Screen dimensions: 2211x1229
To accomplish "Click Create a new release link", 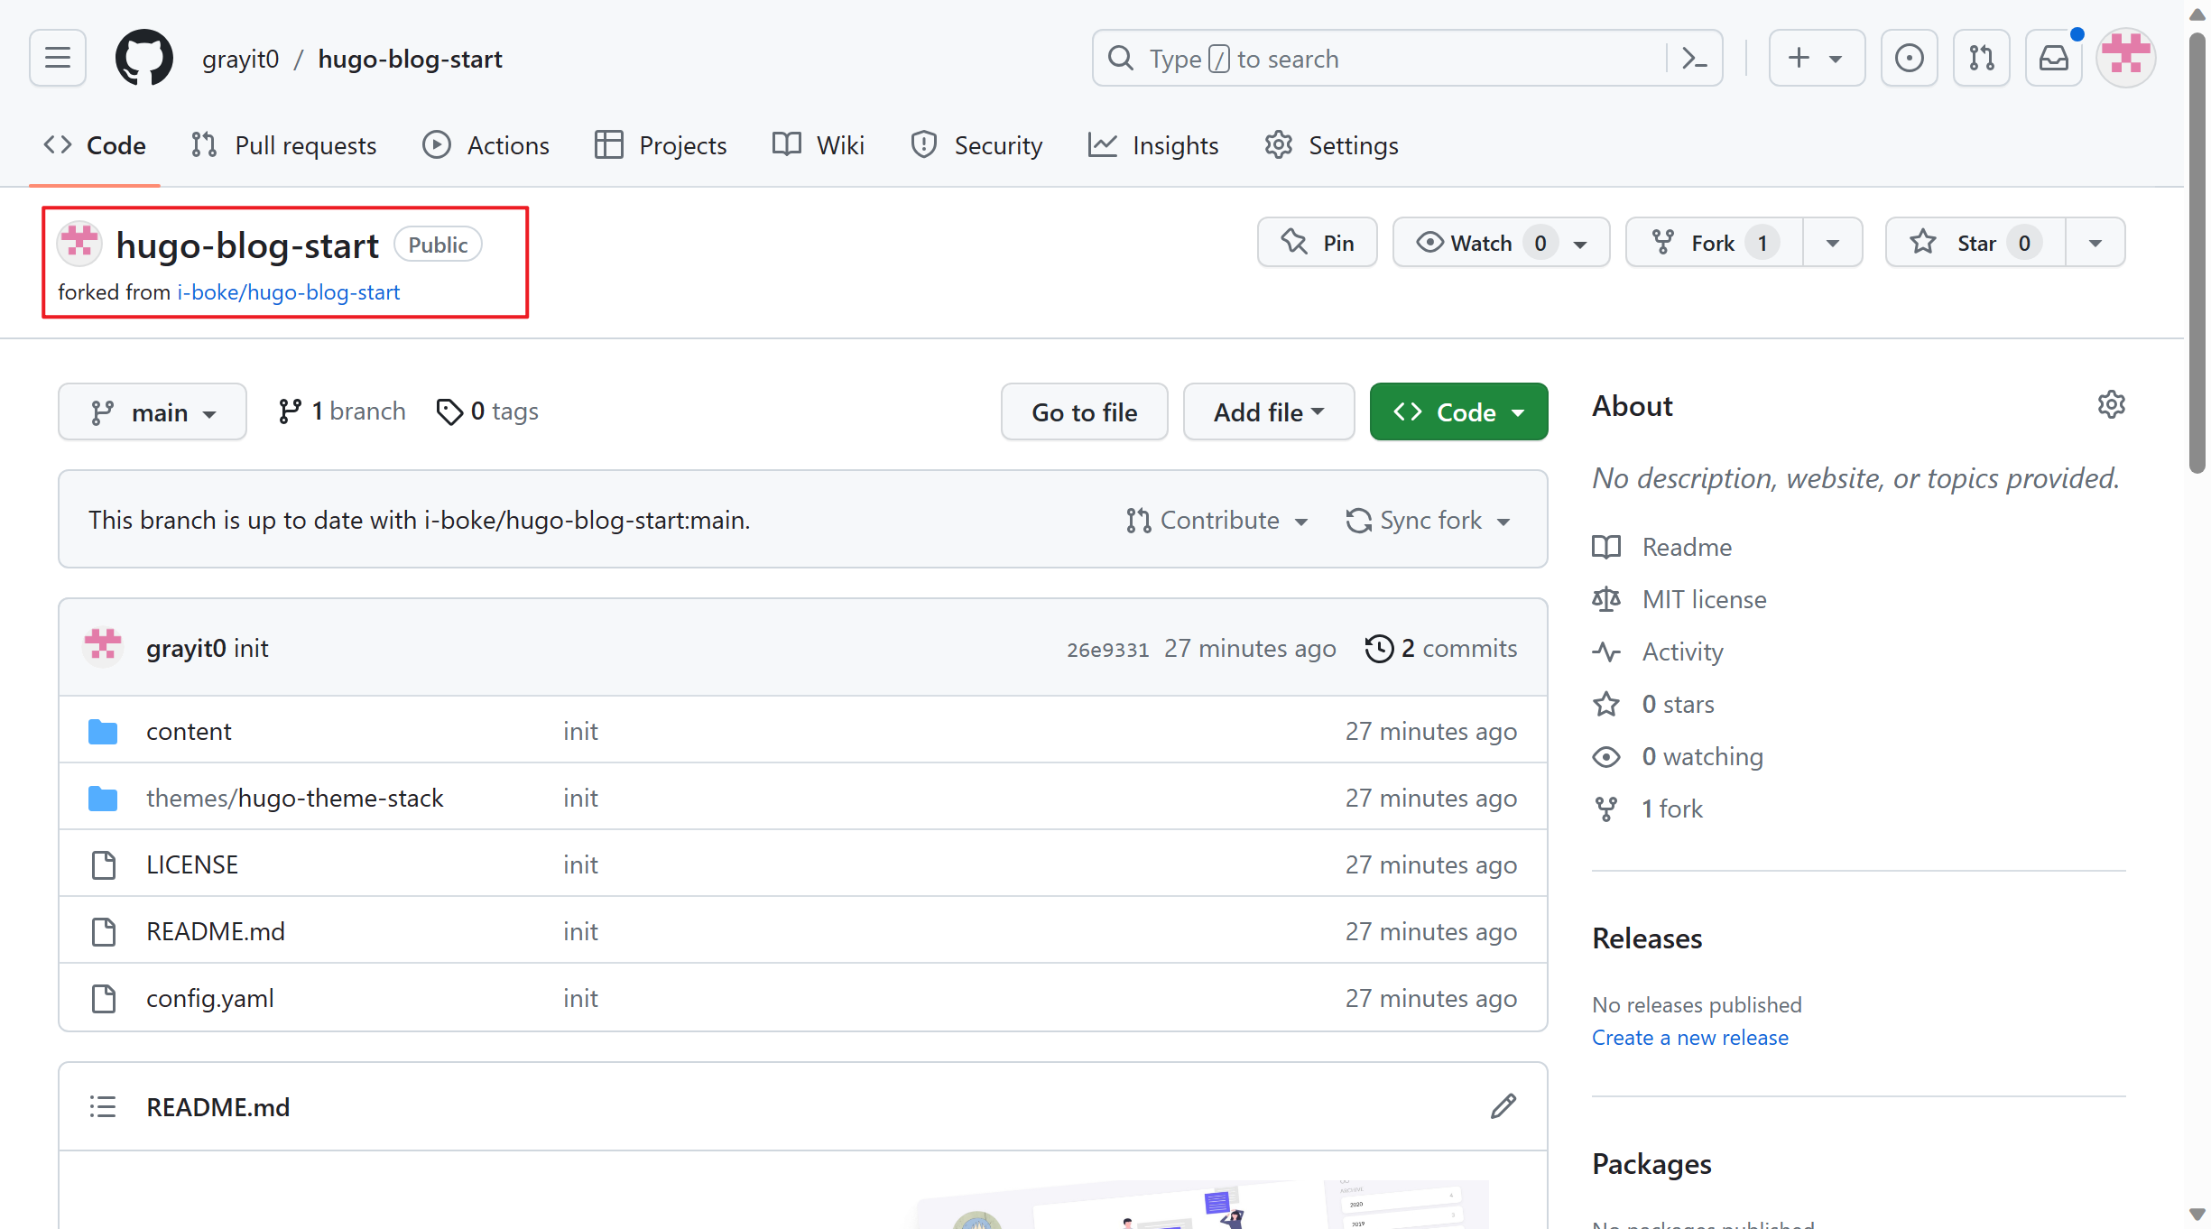I will point(1688,1037).
